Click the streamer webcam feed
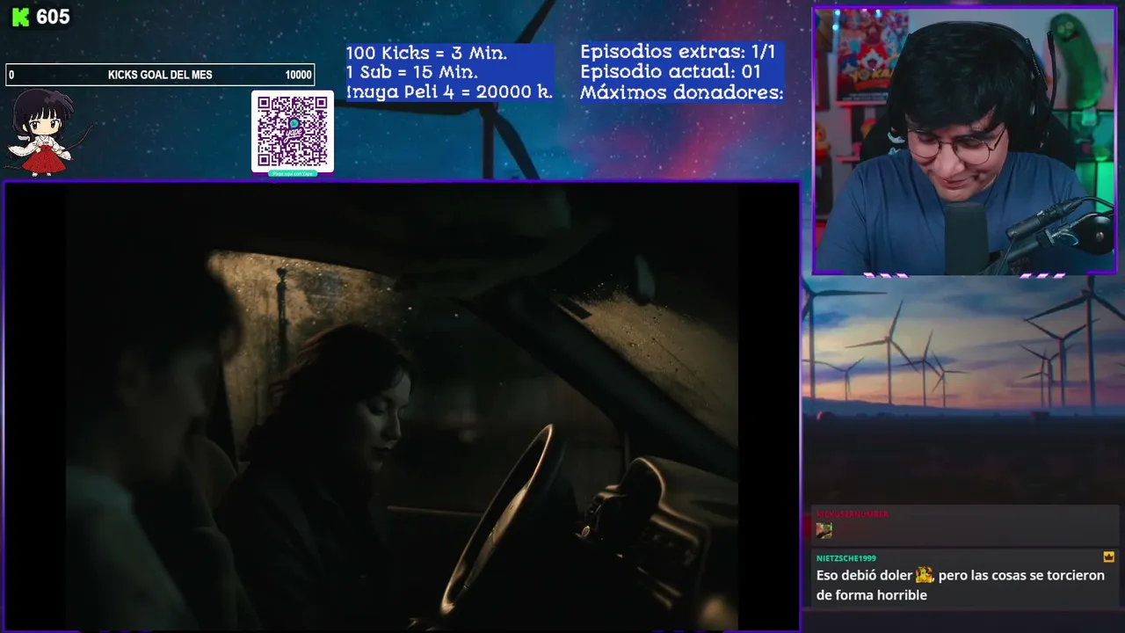1125x633 pixels. click(x=964, y=142)
